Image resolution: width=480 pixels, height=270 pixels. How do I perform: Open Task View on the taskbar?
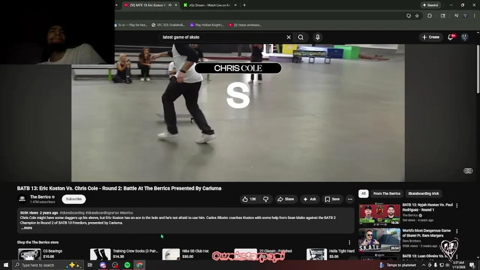click(x=90, y=265)
